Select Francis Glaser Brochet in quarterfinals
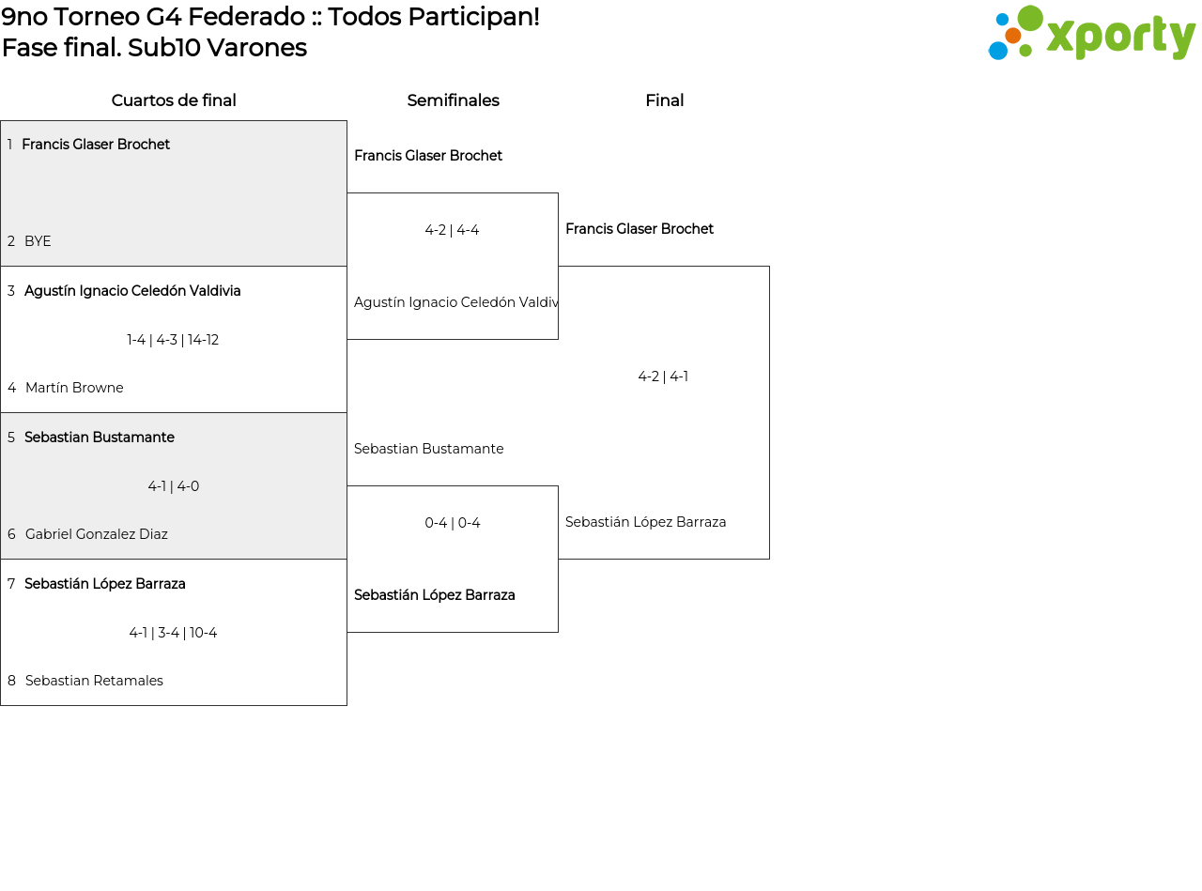Viewport: 1202px width, 891px height. (96, 145)
